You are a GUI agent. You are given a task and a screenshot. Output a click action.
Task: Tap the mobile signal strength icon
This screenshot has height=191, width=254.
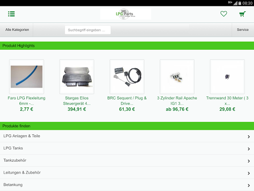(235, 3)
